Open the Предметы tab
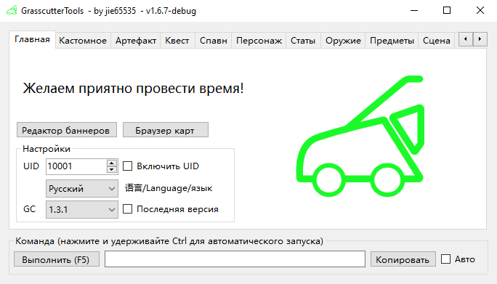The image size is (497, 284). (x=392, y=41)
